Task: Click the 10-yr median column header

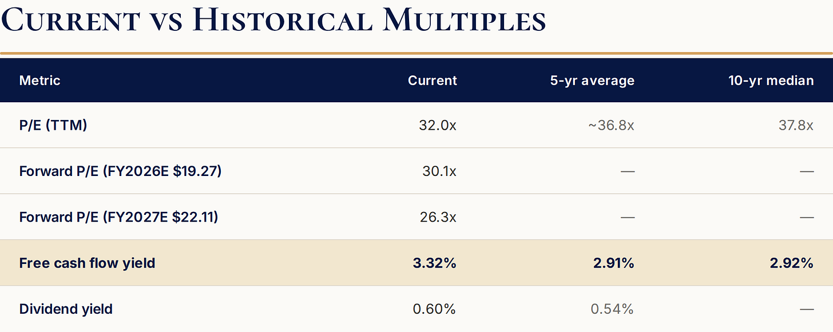Action: (771, 81)
